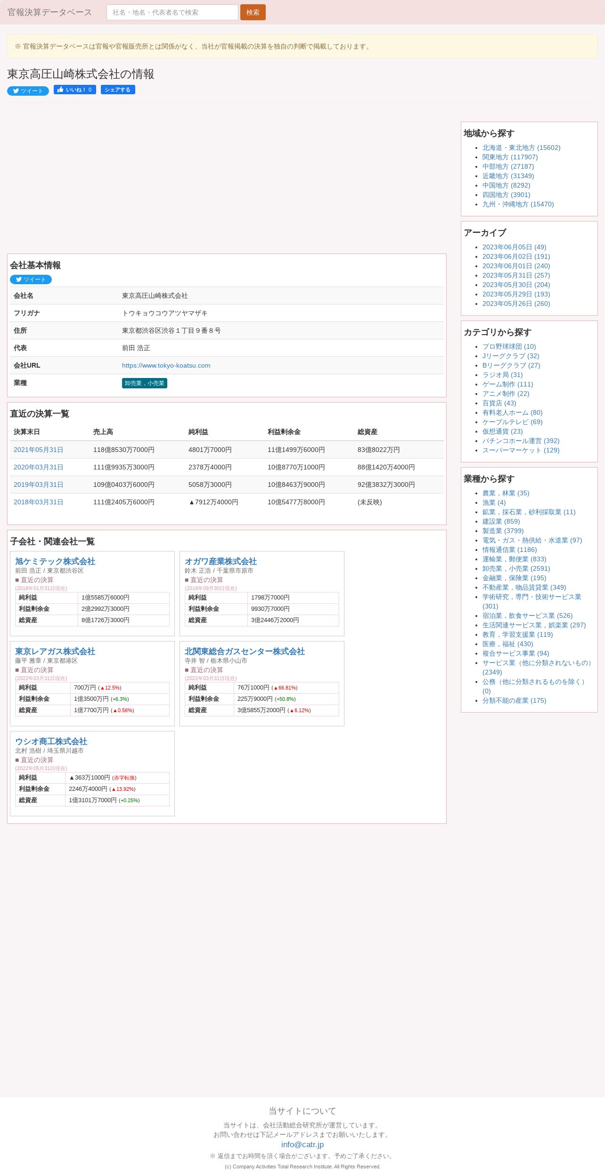Browse 卸売業，小売業 (2591) sidebar industry link
605x1175 pixels.
(x=516, y=568)
